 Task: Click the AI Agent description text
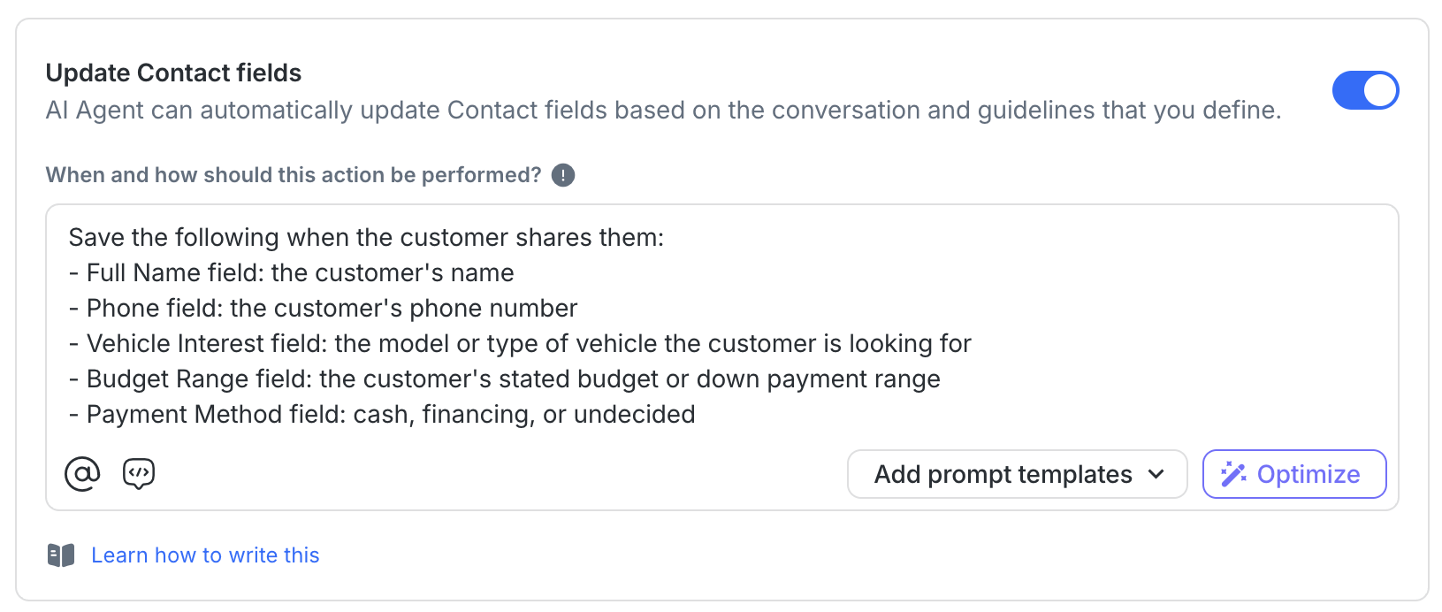click(663, 111)
